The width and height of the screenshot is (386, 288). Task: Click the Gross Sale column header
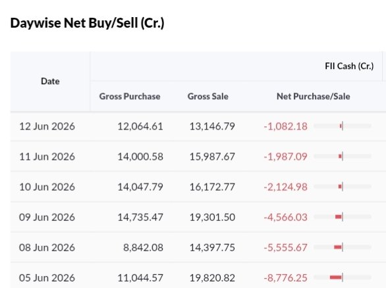point(208,96)
